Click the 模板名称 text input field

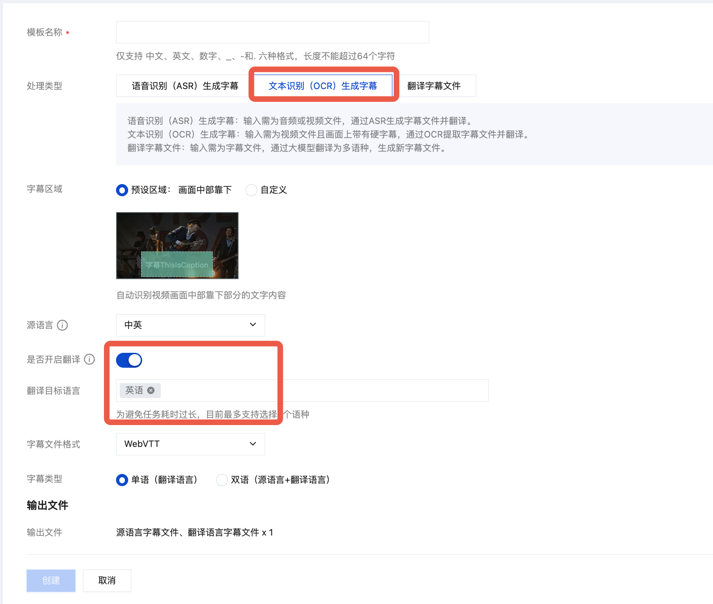click(x=272, y=32)
